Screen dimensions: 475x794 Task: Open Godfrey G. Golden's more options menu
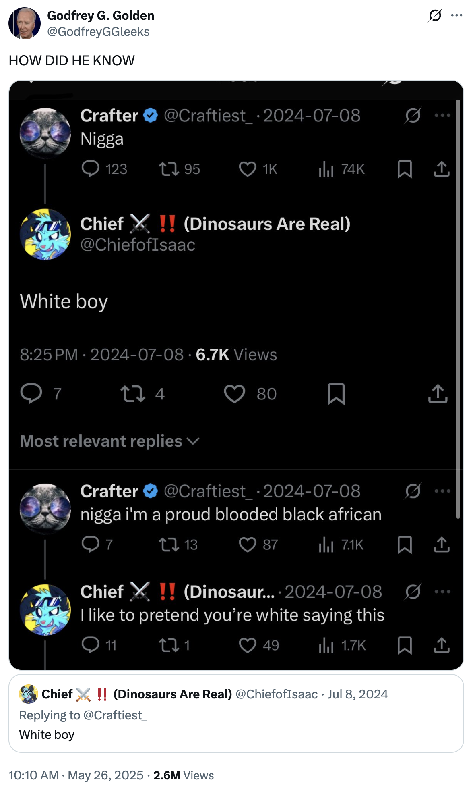click(x=456, y=15)
